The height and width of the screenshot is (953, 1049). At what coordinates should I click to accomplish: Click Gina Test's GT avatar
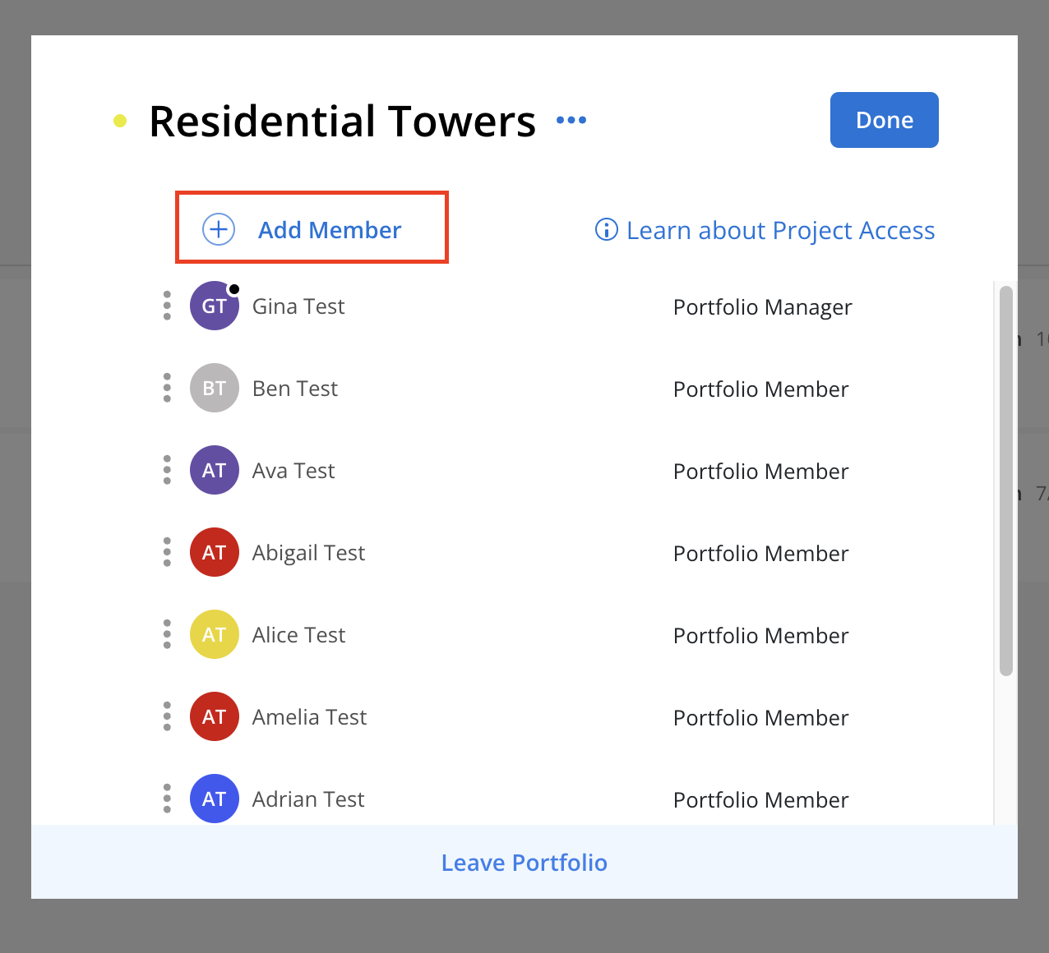coord(215,306)
